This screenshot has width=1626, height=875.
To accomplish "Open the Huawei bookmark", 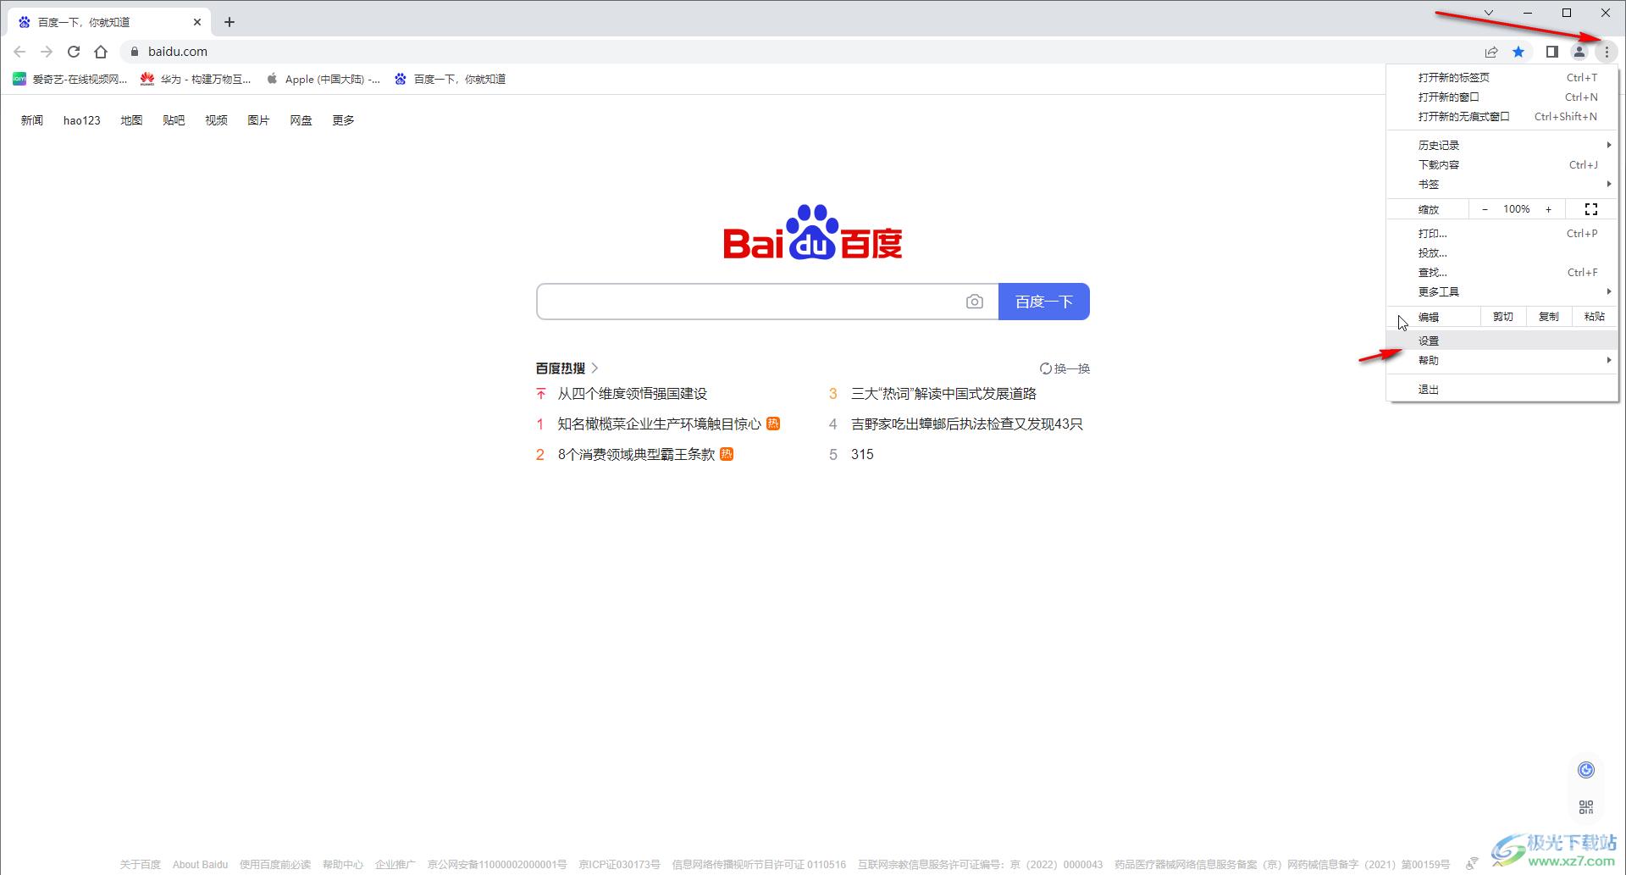I will point(196,79).
